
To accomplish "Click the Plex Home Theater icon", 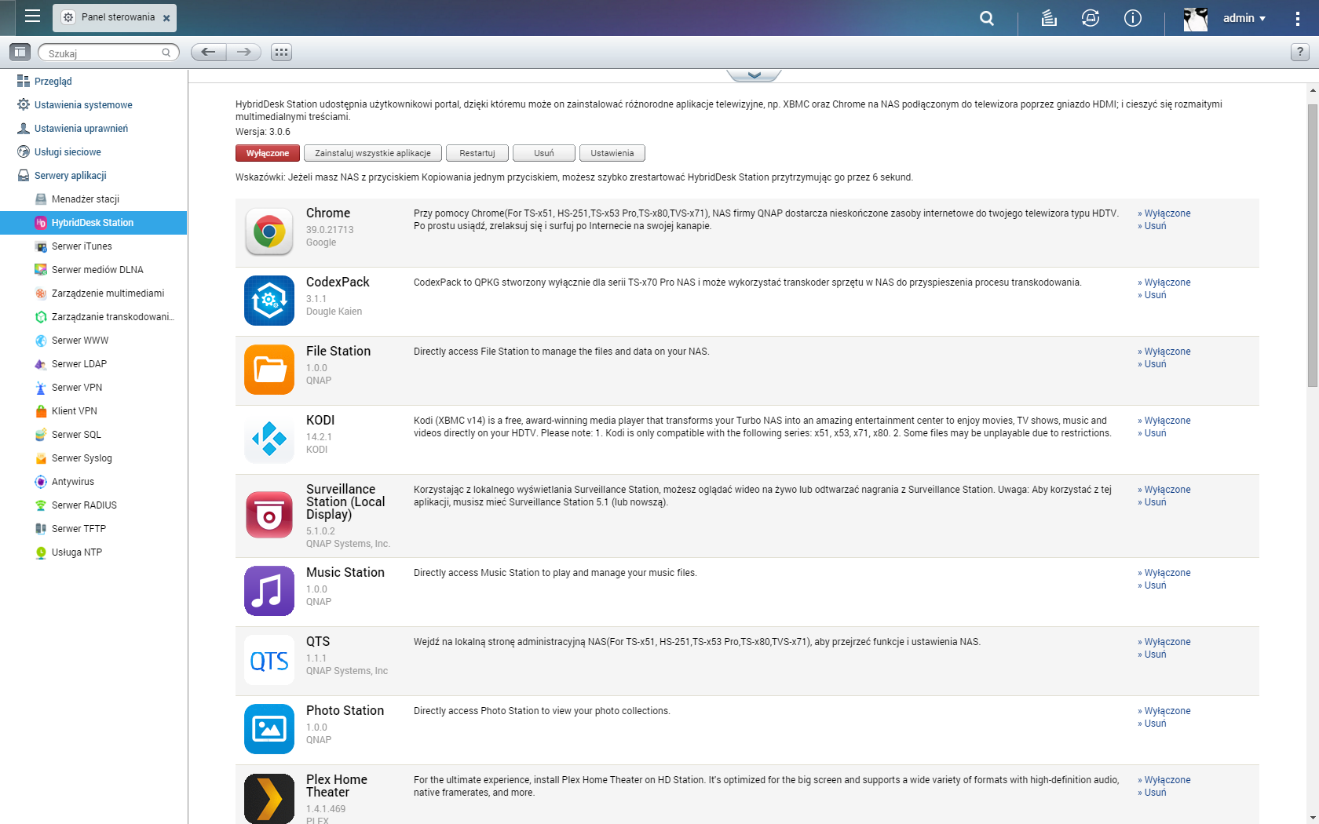I will [269, 798].
